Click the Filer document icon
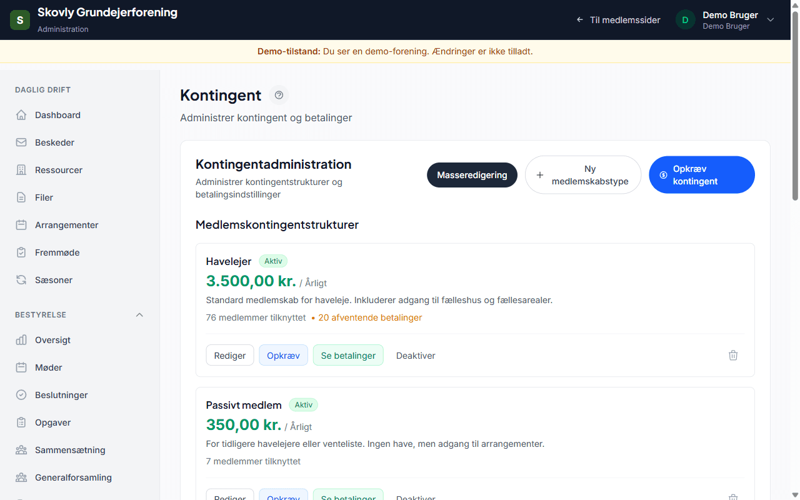800x500 pixels. (21, 197)
